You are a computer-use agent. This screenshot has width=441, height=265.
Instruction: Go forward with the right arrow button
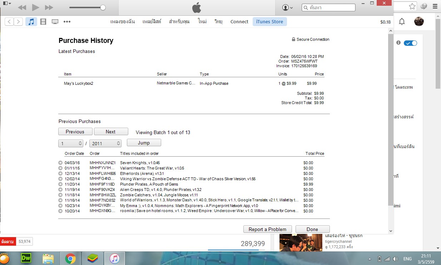[19, 21]
